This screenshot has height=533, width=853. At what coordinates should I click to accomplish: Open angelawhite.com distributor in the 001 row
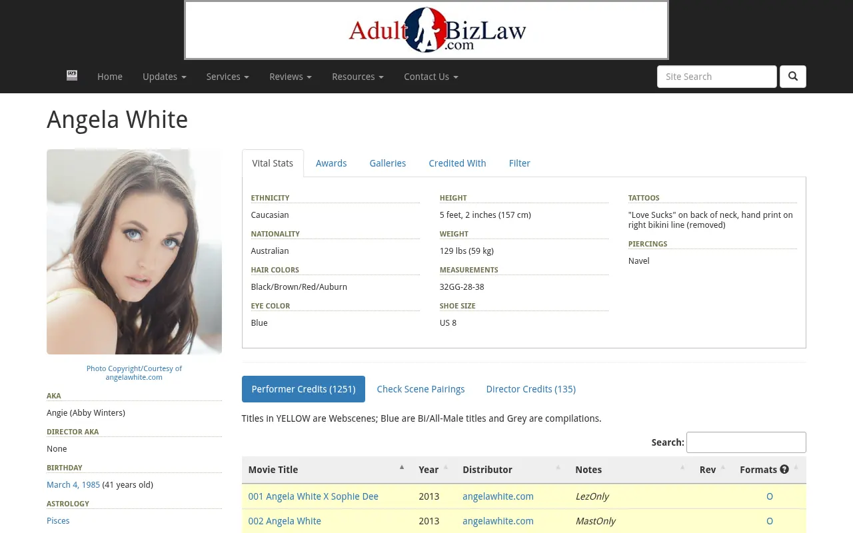[x=498, y=496]
